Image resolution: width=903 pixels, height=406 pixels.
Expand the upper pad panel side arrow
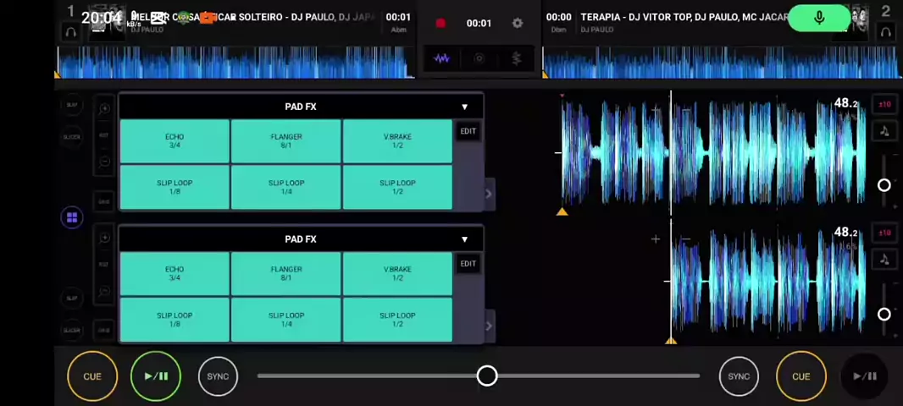[488, 194]
